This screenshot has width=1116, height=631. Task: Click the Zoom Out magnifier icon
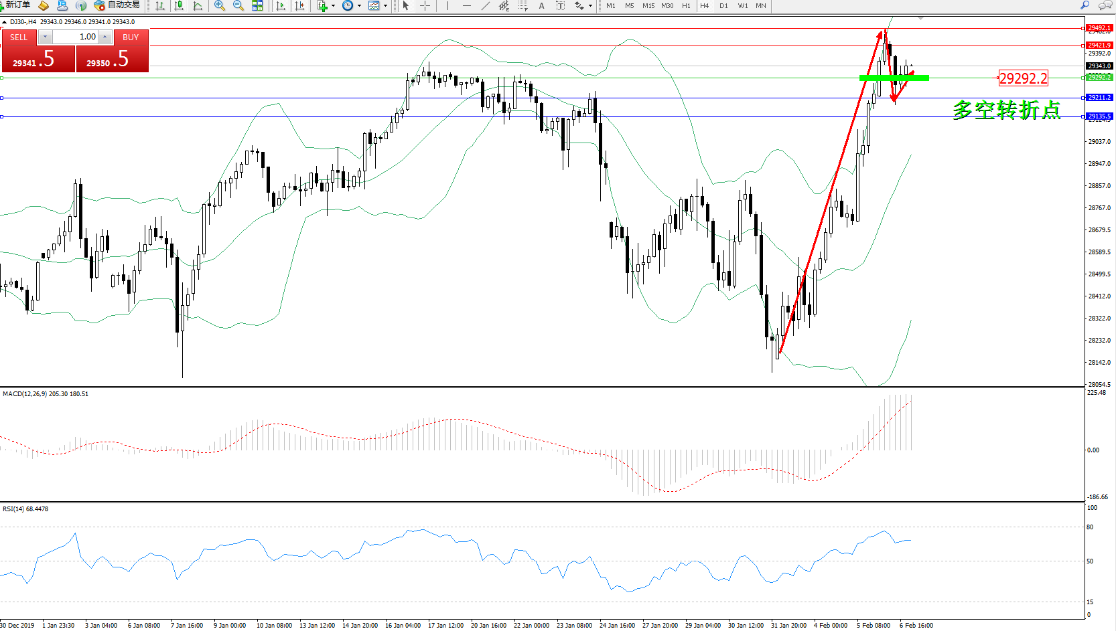pyautogui.click(x=238, y=6)
